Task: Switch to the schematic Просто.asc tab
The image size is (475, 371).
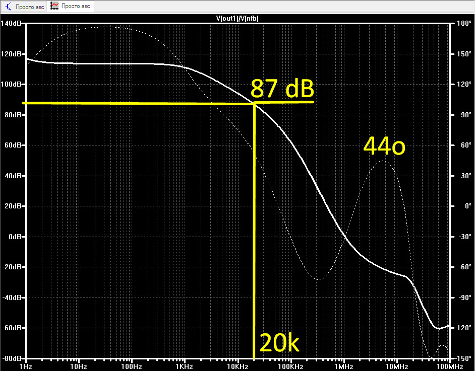Action: pos(24,7)
